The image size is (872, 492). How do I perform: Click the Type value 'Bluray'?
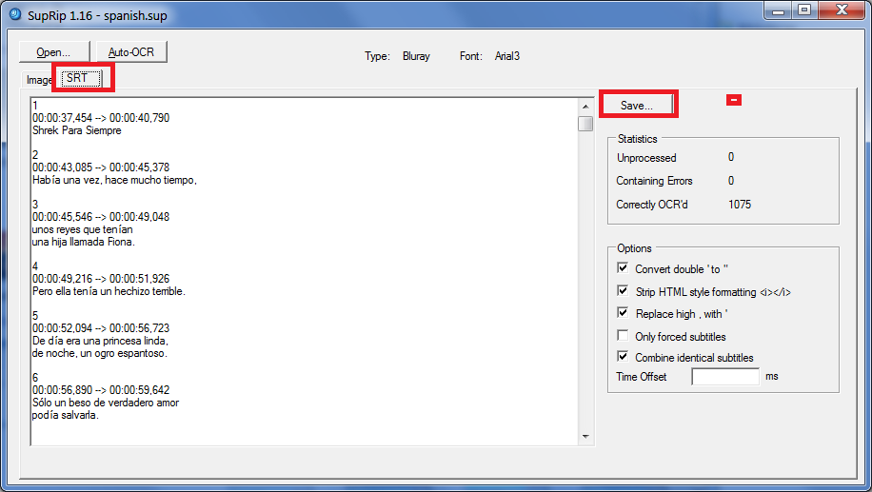[417, 56]
